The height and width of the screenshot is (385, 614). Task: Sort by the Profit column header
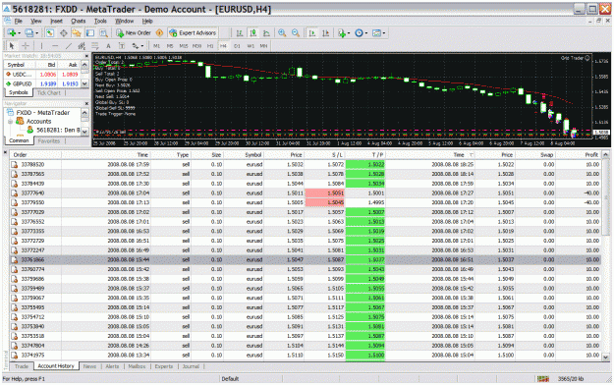coord(578,155)
